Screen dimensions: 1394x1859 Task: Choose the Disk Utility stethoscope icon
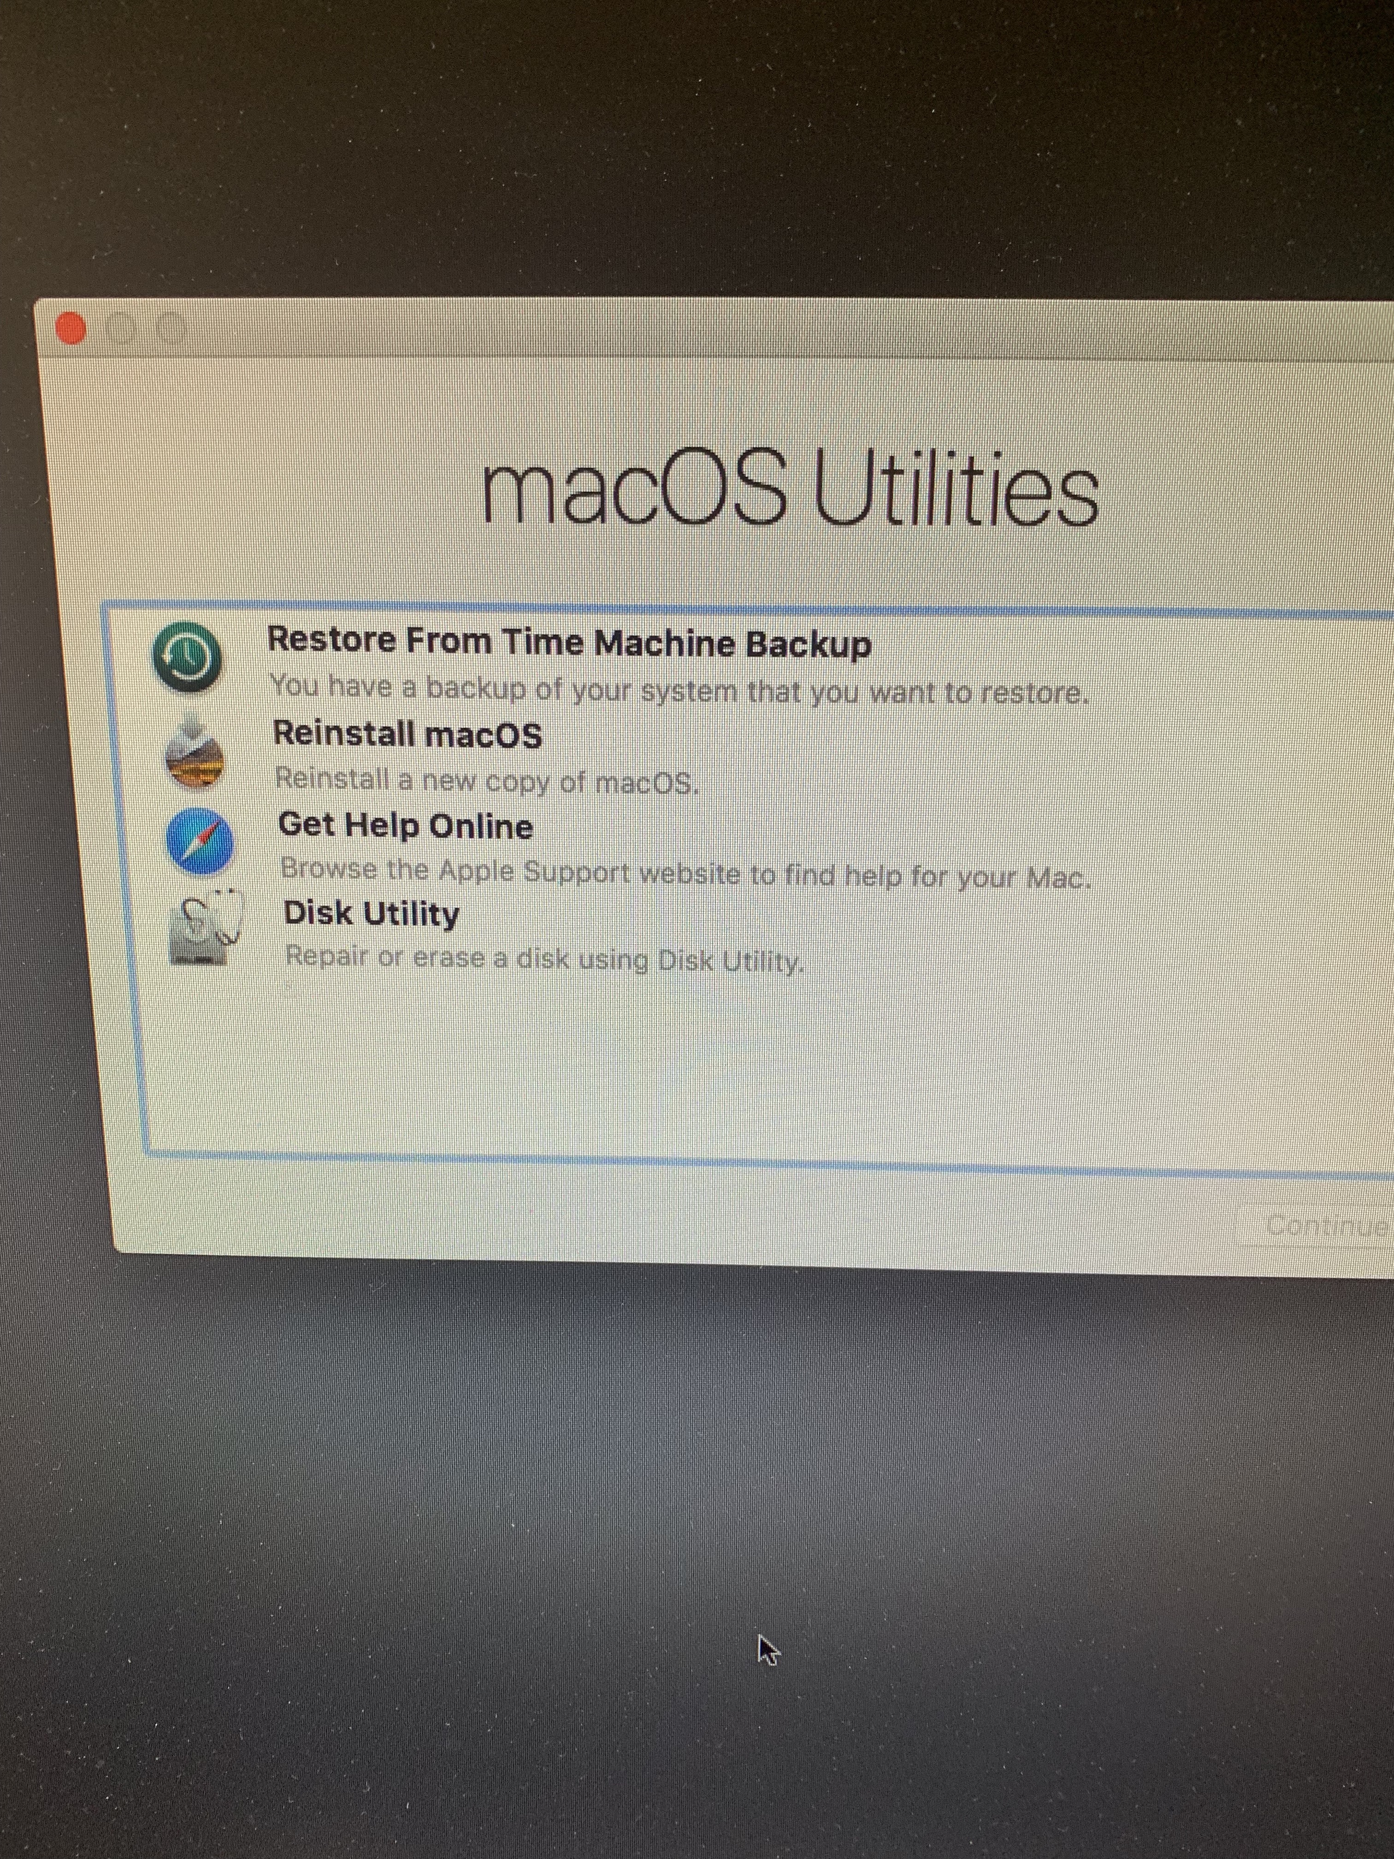tap(206, 927)
